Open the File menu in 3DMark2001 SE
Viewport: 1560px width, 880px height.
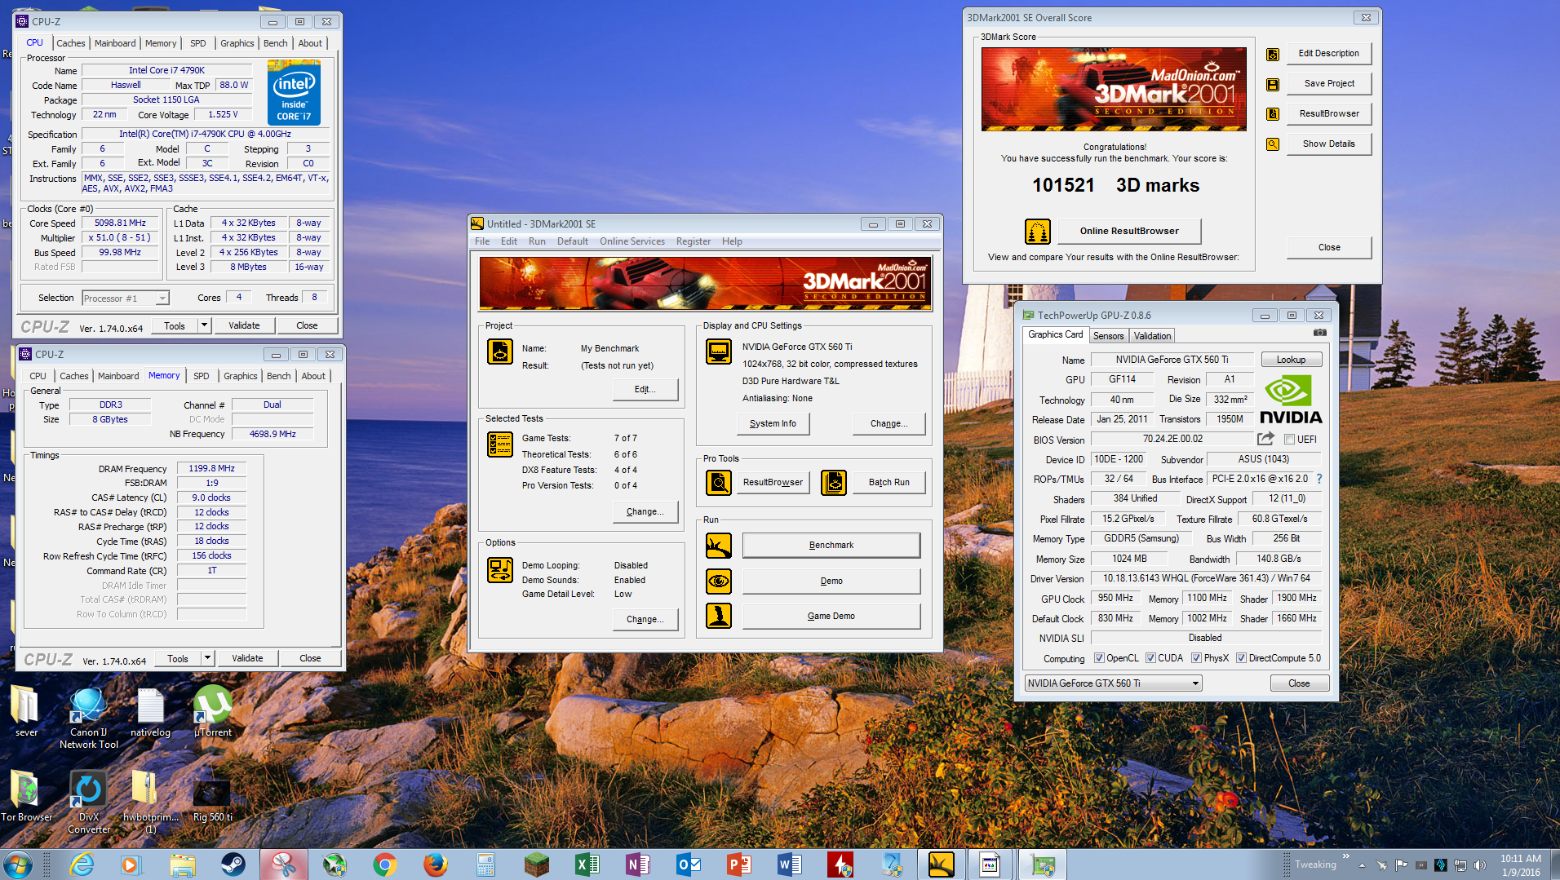tap(482, 241)
